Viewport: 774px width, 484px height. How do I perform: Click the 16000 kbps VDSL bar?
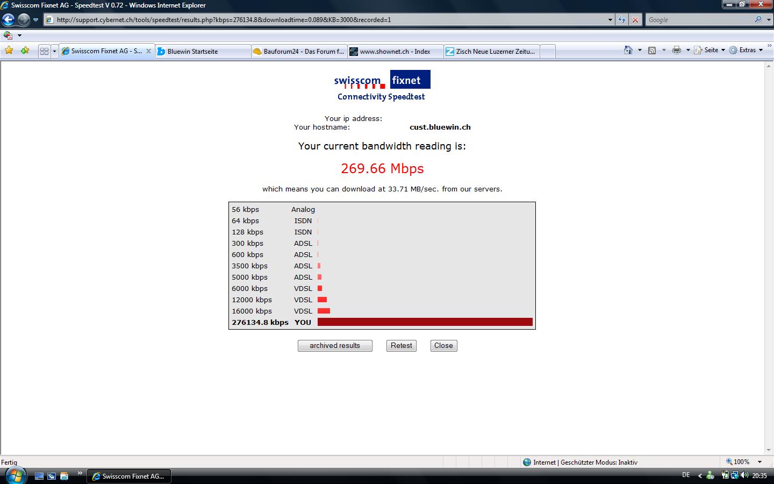click(324, 311)
